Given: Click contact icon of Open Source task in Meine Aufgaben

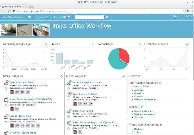Looking at the screenshot, I should coord(6,83).
